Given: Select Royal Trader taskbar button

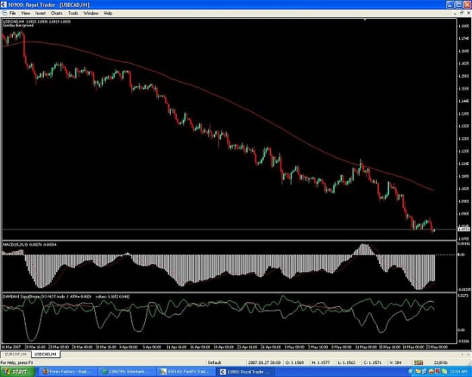Looking at the screenshot, I should point(246,372).
